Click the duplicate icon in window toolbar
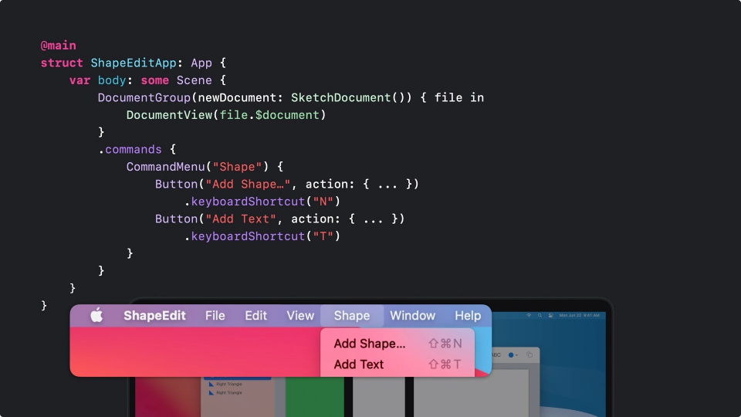 (530, 354)
